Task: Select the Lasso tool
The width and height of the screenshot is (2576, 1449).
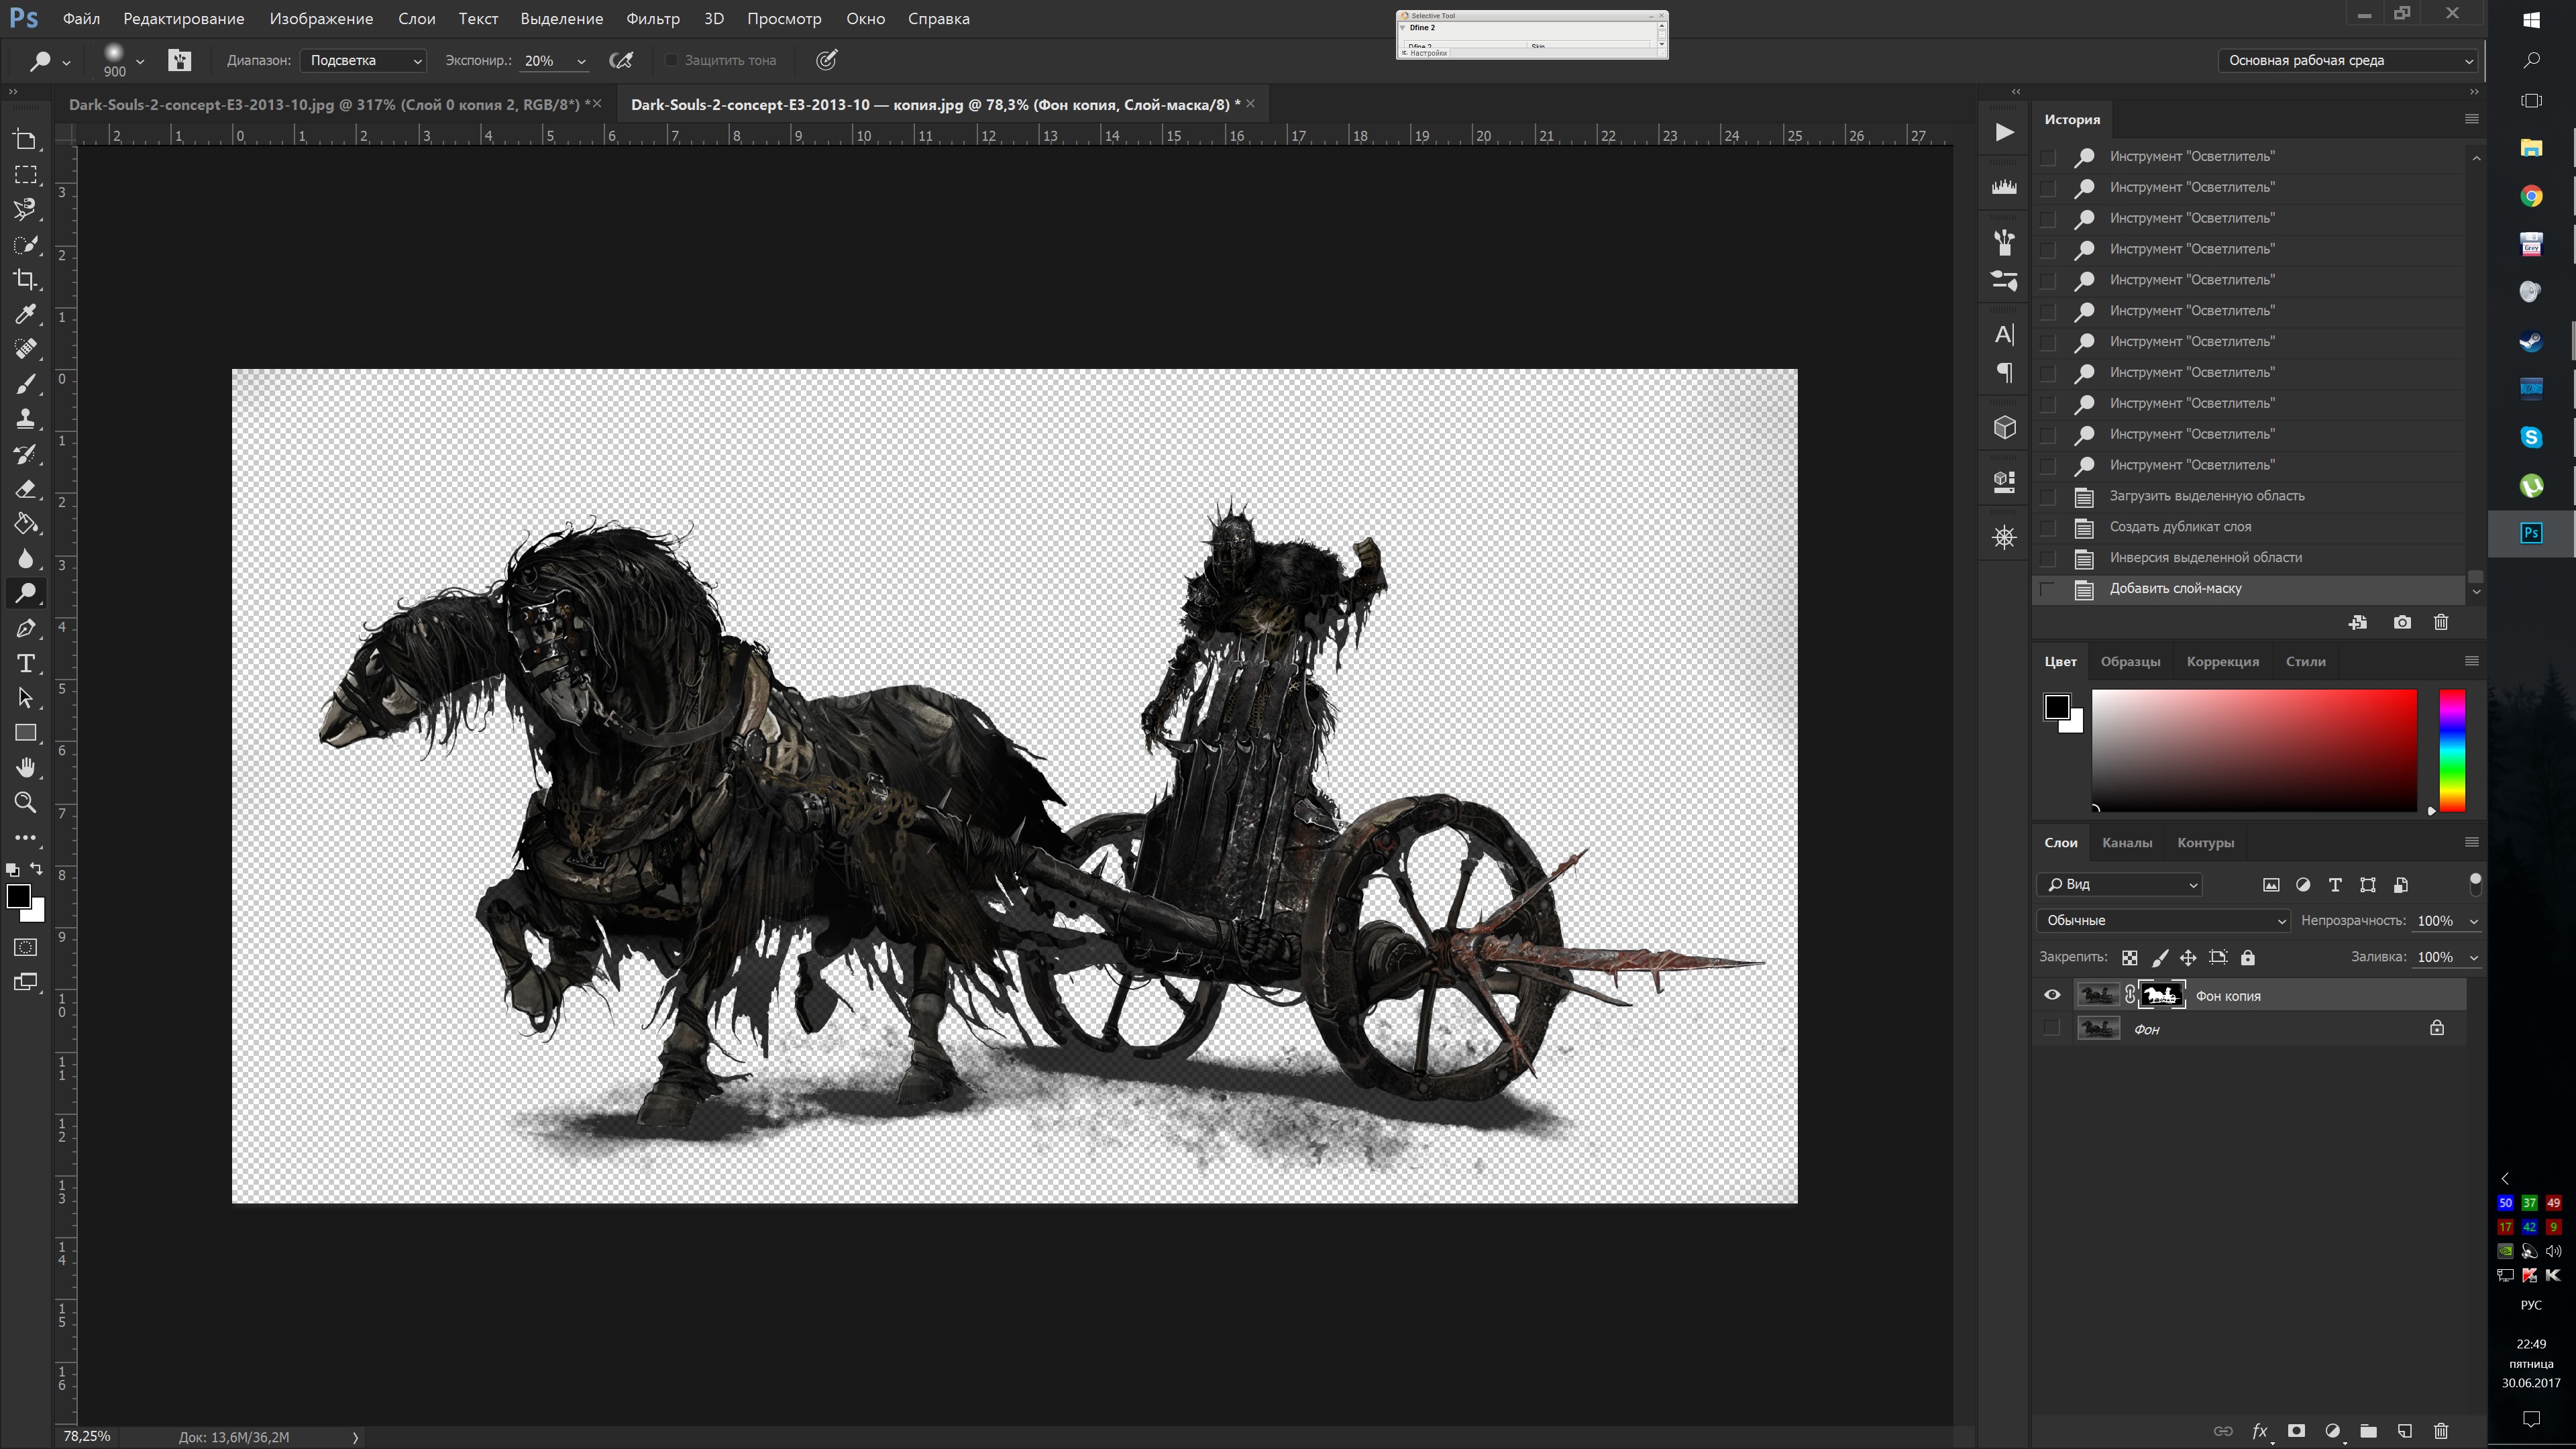Action: 26,209
